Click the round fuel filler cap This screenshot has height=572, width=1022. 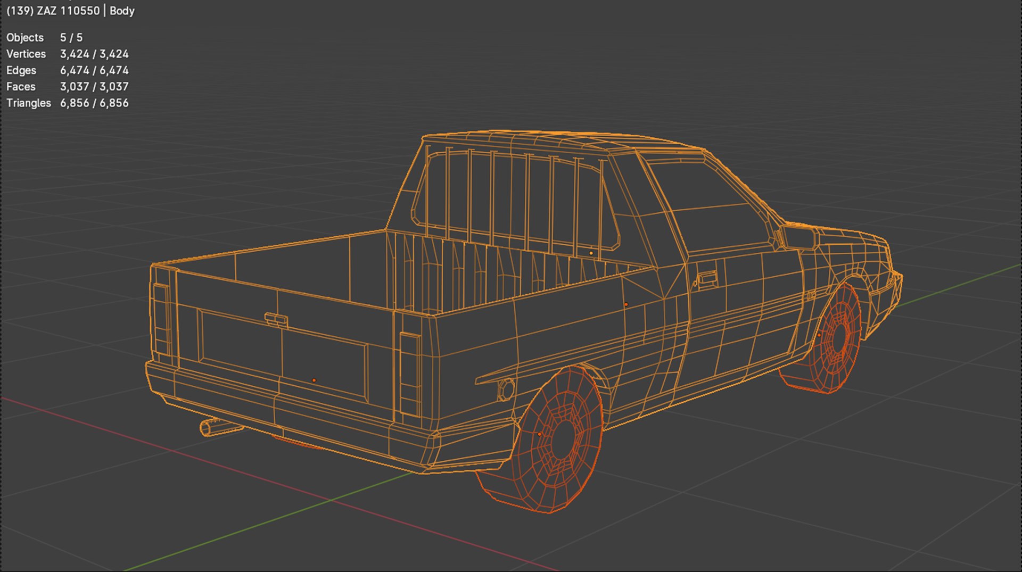[x=506, y=390]
